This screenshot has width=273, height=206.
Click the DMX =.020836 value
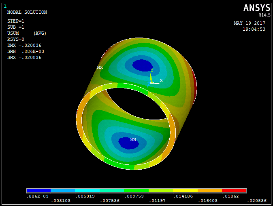coord(24,45)
